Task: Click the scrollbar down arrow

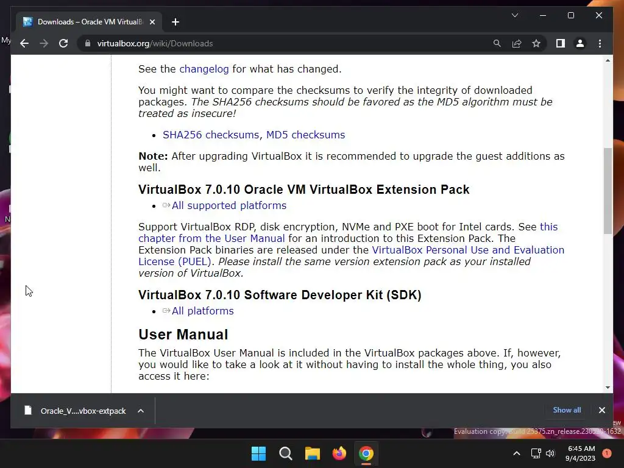Action: click(608, 387)
